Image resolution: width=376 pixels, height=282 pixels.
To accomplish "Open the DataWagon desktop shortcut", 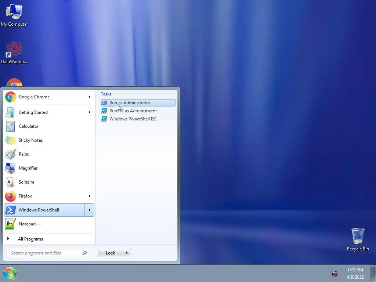I will coord(14,52).
